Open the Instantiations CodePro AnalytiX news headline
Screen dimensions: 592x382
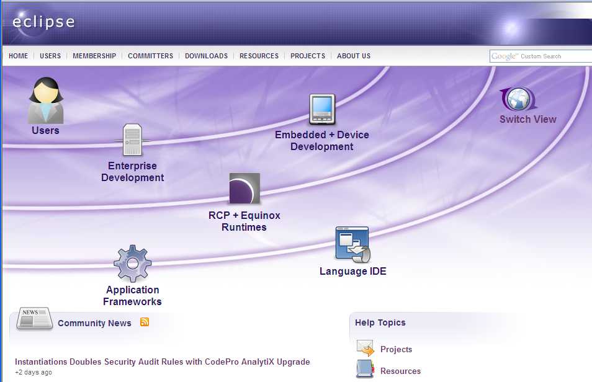(x=163, y=362)
